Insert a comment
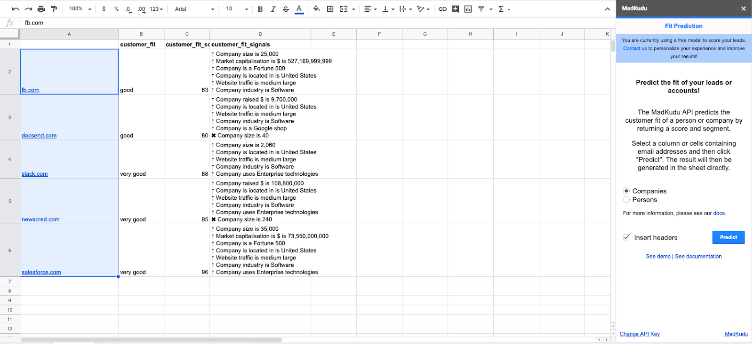Screen dimensions: 753x344 (x=455, y=9)
